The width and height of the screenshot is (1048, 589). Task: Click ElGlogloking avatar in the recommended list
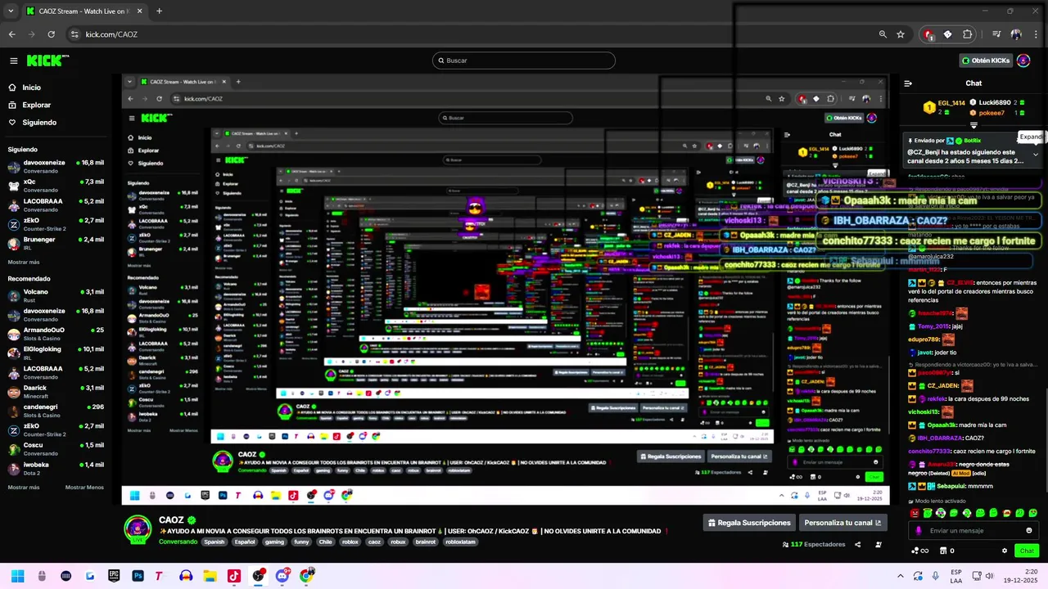tap(14, 353)
